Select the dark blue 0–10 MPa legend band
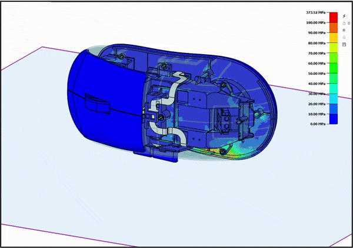Screen dimensions: 353x248 [x=333, y=119]
